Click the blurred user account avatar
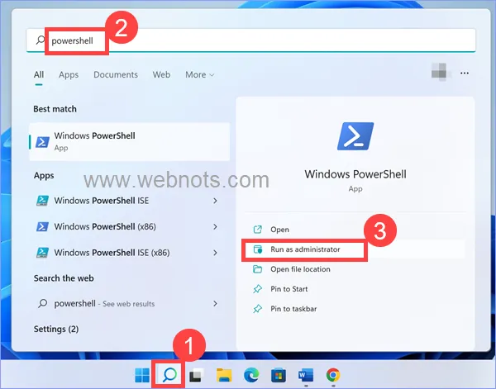This screenshot has width=496, height=389. [441, 72]
